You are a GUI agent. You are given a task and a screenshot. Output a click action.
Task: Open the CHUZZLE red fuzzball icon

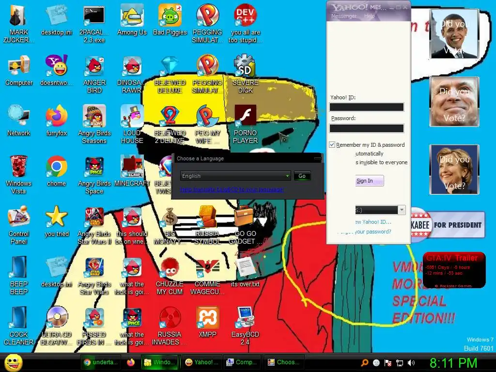coord(170,275)
